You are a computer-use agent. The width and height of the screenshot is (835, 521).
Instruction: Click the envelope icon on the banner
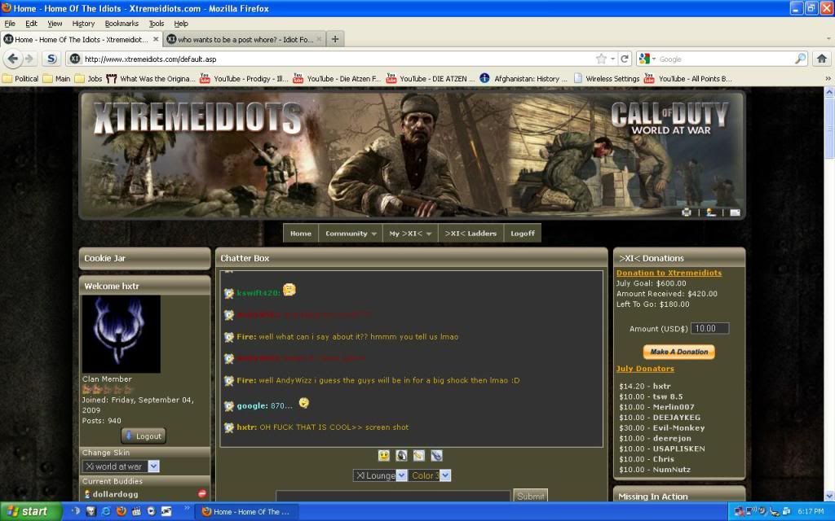735,212
